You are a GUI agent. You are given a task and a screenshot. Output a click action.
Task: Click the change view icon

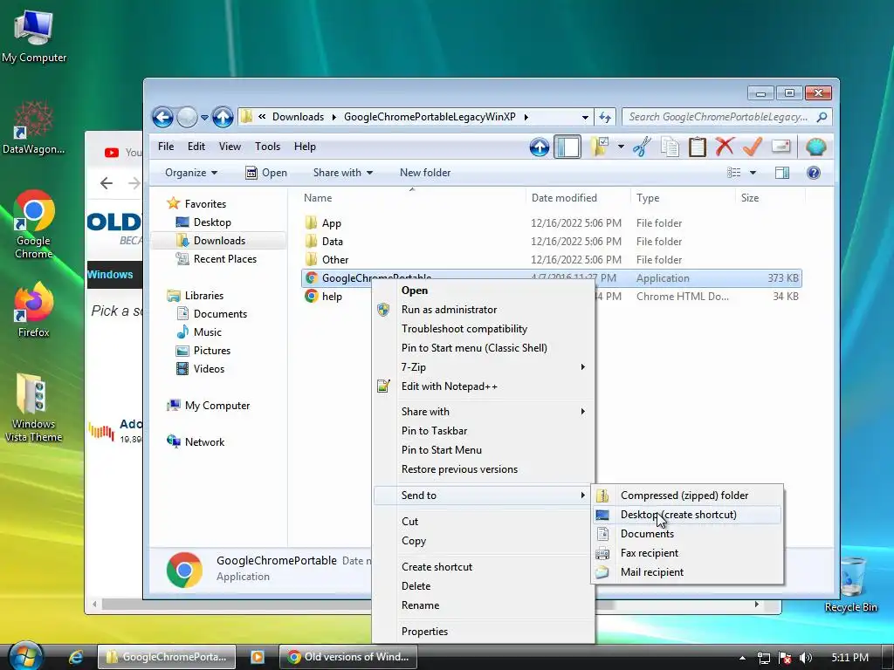click(733, 173)
